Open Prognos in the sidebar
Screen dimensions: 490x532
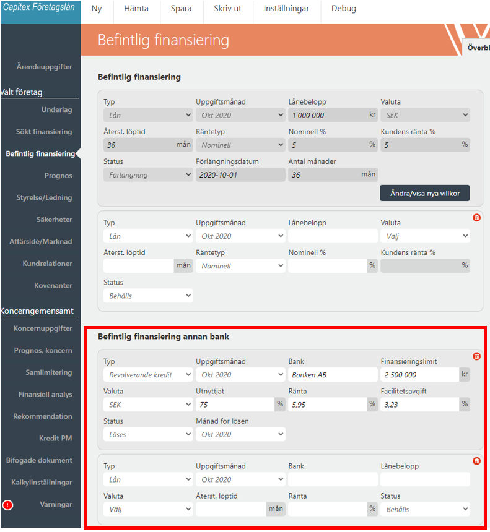coord(58,176)
